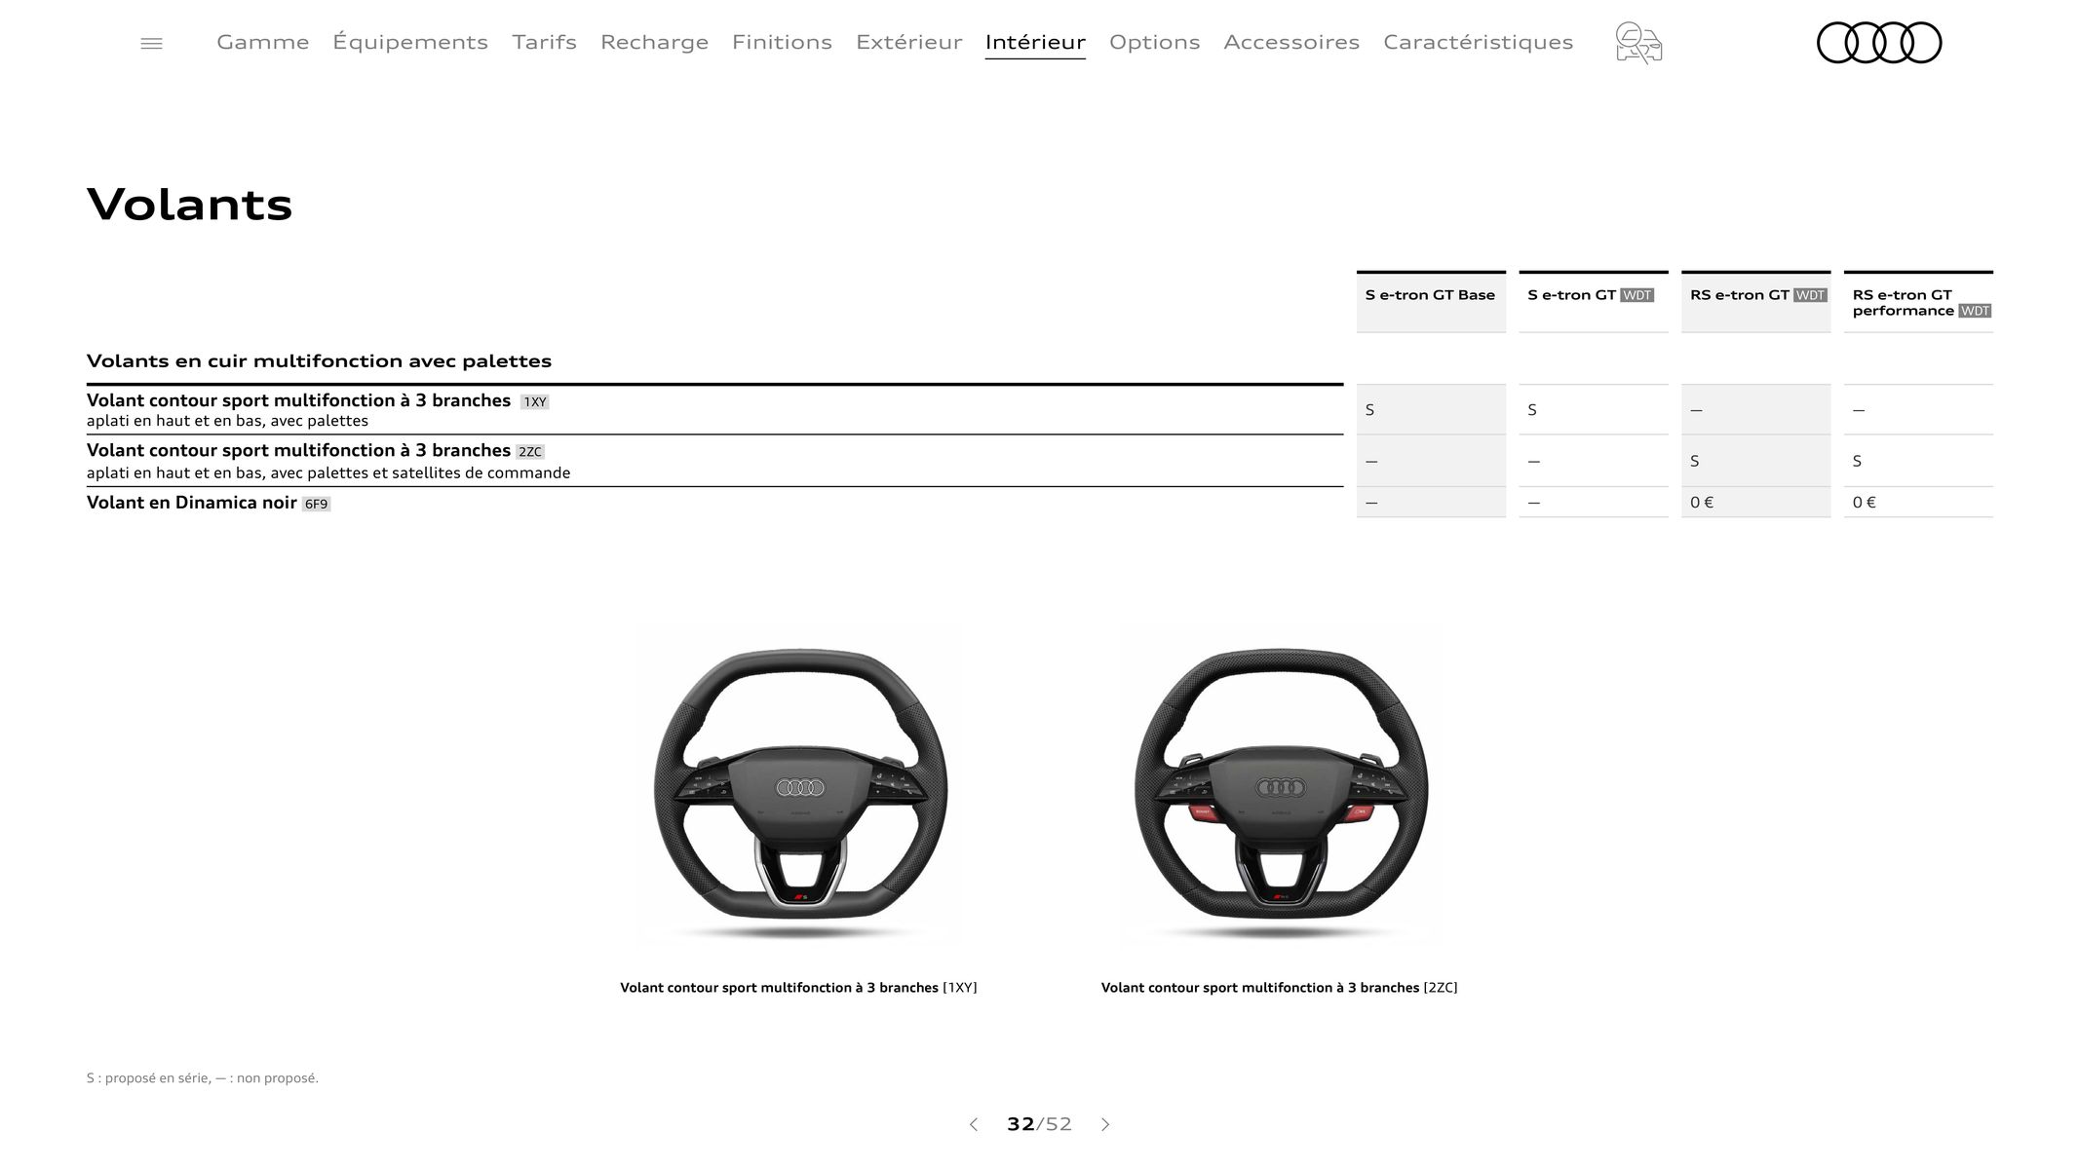Open the Équipements tab
Image resolution: width=2079 pixels, height=1169 pixels.
point(410,42)
